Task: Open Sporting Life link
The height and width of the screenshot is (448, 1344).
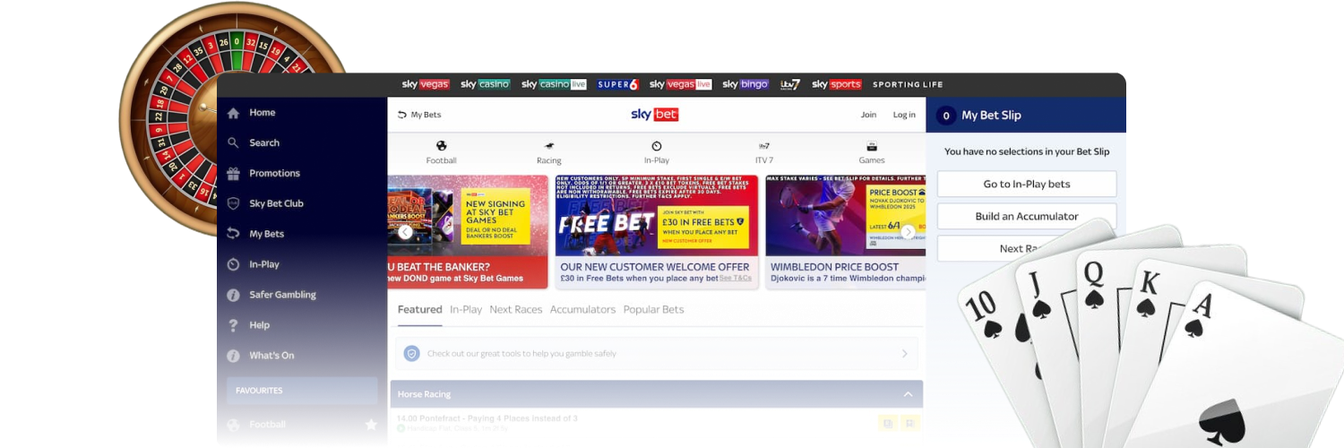Action: click(x=908, y=84)
